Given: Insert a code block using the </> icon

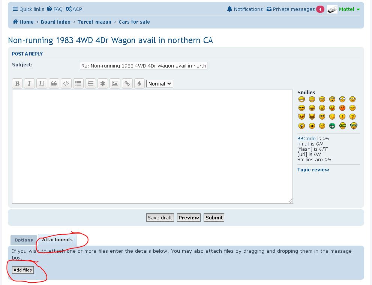Looking at the screenshot, I should click(66, 84).
